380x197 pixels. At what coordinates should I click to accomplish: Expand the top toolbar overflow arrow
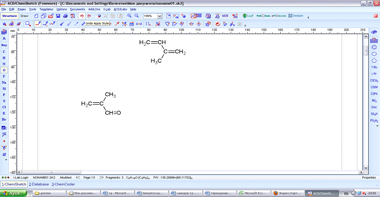tap(308, 18)
